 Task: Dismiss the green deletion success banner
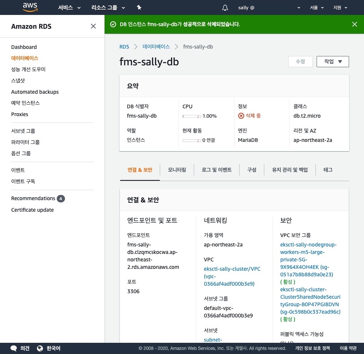coord(354,24)
